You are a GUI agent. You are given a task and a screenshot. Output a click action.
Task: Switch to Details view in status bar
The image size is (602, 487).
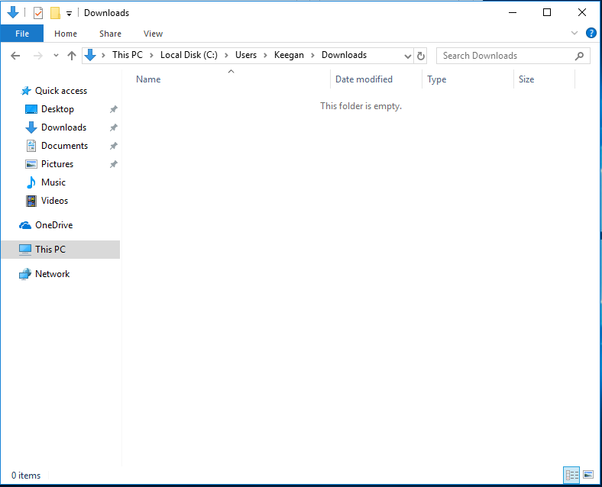click(571, 475)
